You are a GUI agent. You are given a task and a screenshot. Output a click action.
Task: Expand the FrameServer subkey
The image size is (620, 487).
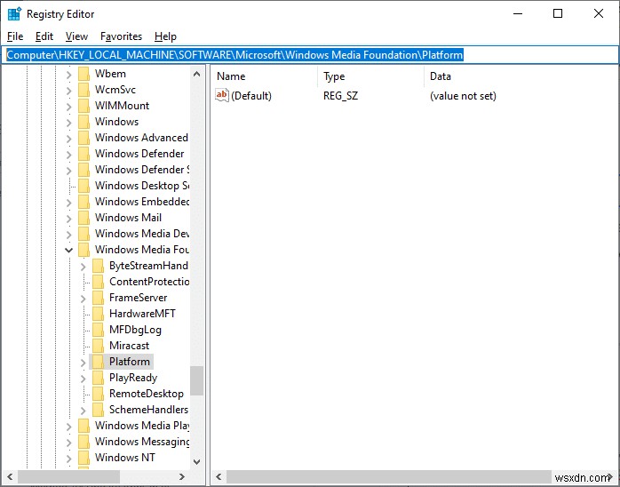[x=83, y=299]
